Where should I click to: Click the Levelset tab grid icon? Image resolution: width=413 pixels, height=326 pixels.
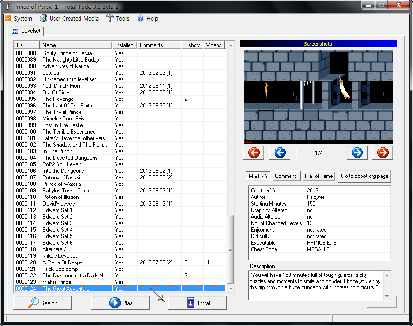point(15,31)
